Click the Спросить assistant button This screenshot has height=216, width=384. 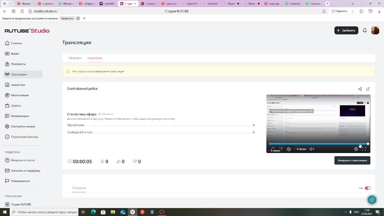(340, 11)
